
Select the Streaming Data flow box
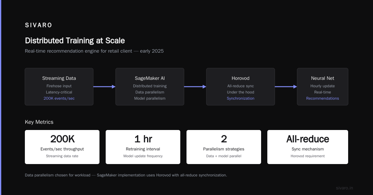click(59, 87)
